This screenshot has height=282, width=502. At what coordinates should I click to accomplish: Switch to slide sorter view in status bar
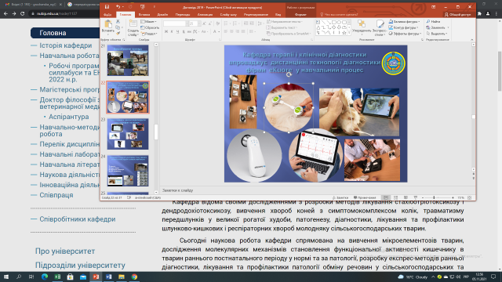coord(395,197)
